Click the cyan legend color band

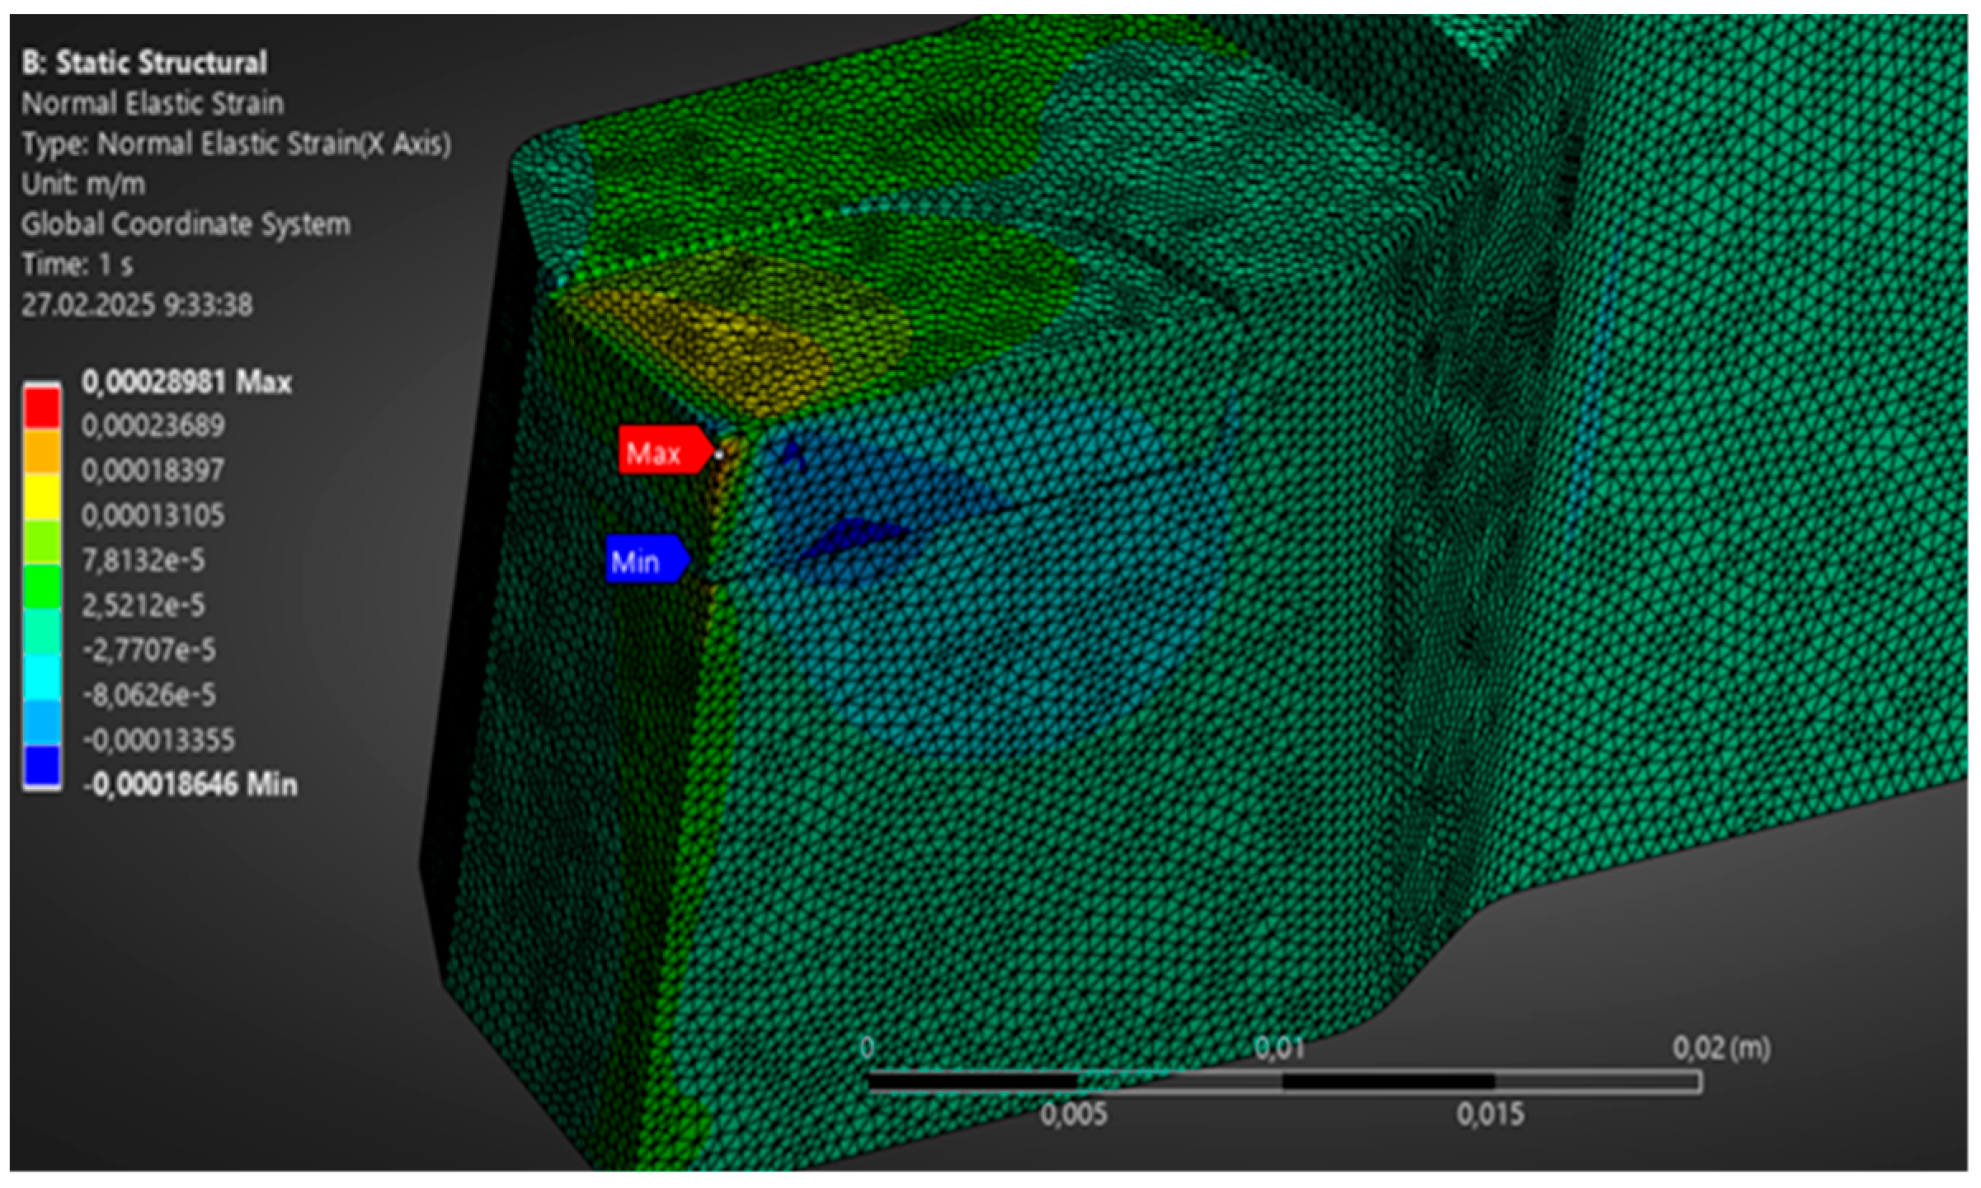pyautogui.click(x=41, y=676)
